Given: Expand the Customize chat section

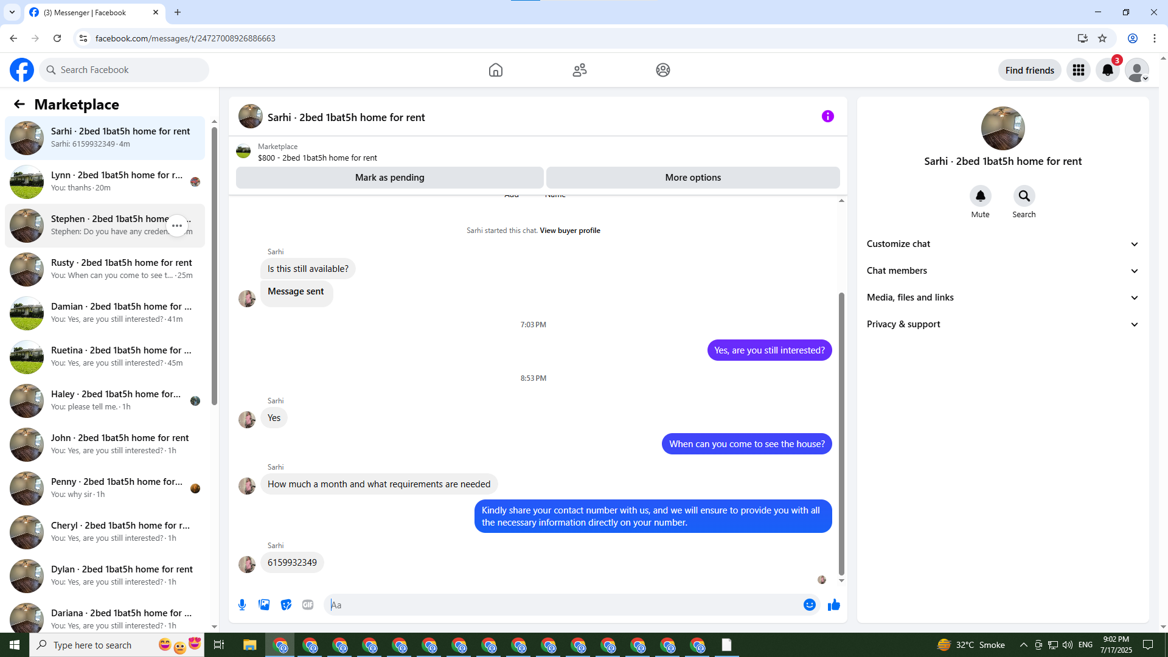Looking at the screenshot, I should (1003, 244).
